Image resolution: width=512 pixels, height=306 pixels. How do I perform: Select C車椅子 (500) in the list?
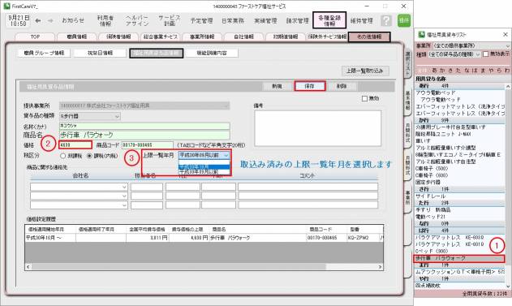459,169
